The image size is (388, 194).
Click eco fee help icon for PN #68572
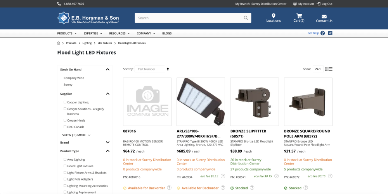(x=330, y=176)
